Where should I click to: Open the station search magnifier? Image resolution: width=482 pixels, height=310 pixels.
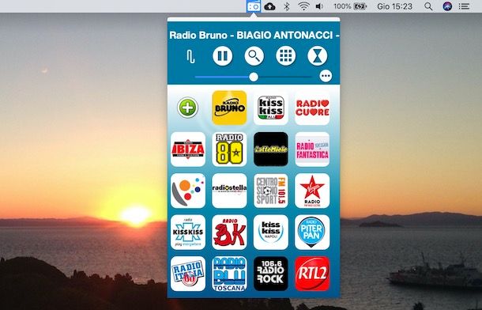point(254,56)
